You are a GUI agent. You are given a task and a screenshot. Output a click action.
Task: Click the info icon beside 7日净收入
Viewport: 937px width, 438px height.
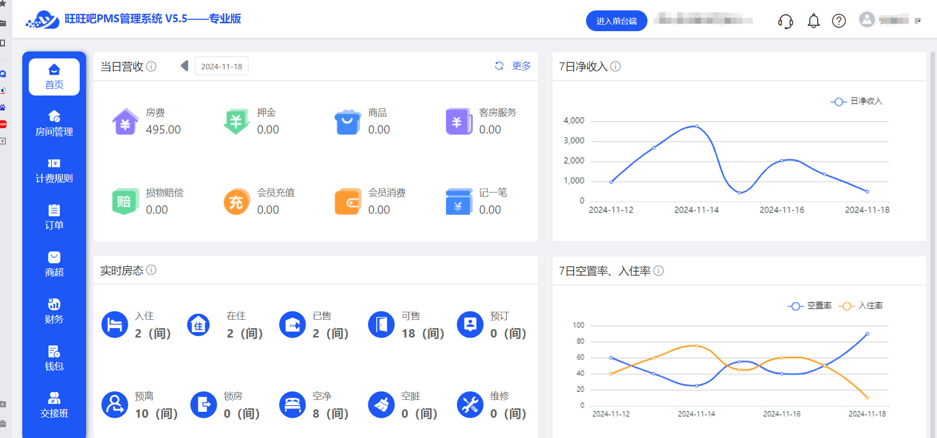coord(615,66)
